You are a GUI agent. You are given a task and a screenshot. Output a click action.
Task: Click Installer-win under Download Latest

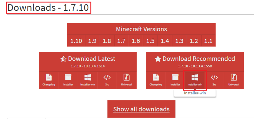pos(88,80)
